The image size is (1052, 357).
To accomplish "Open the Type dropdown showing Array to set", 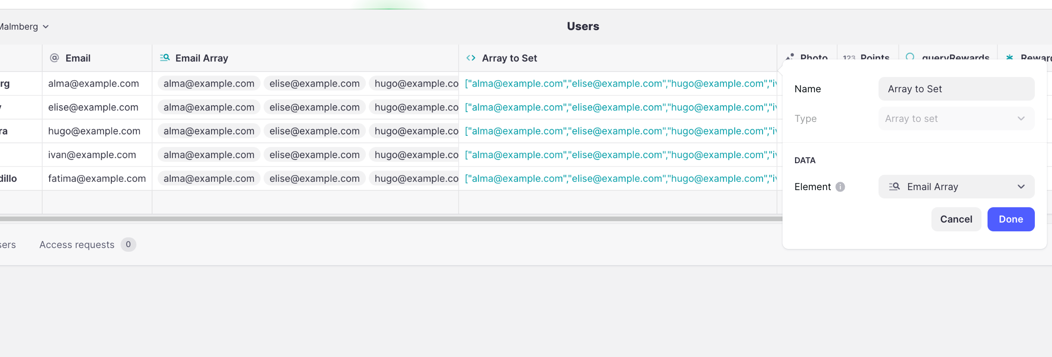I will coord(956,119).
